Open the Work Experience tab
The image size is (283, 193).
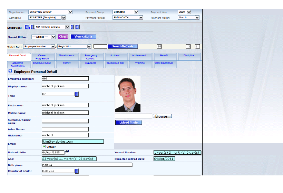pos(164,64)
